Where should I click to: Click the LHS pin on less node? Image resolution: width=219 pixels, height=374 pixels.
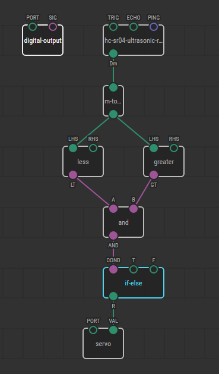click(x=73, y=148)
